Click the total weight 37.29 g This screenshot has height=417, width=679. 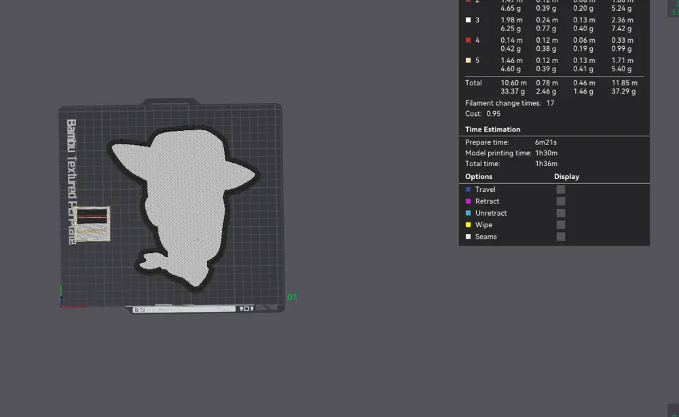point(623,92)
